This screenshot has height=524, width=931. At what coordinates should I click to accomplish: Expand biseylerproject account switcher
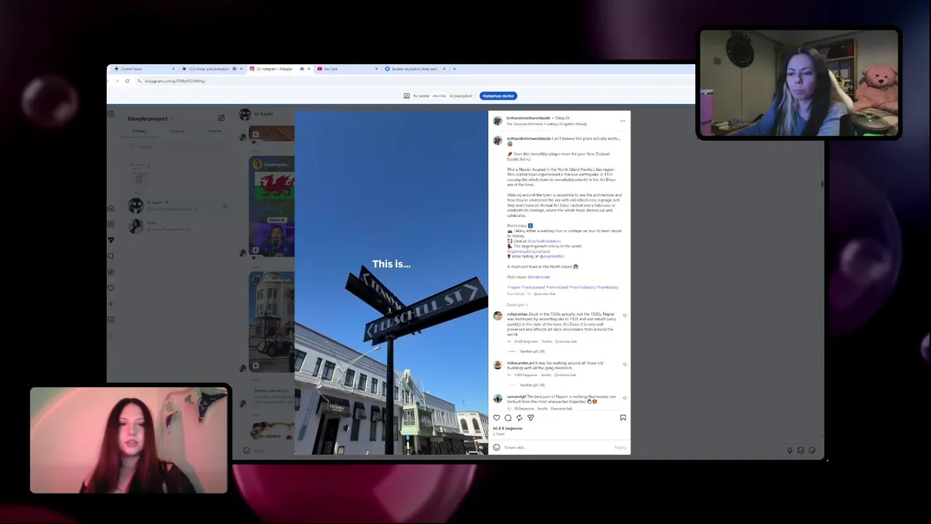tap(150, 119)
